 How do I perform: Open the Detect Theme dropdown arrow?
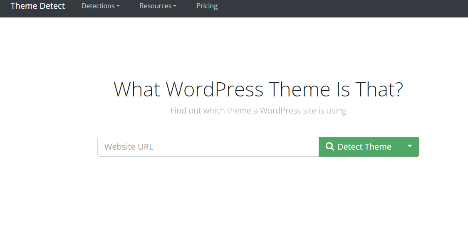[410, 146]
